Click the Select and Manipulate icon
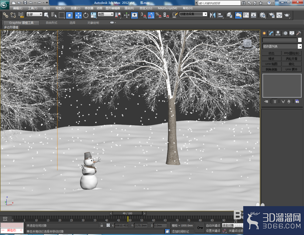Image resolution: width=304 pixels, height=235 pixels. [x=126, y=15]
